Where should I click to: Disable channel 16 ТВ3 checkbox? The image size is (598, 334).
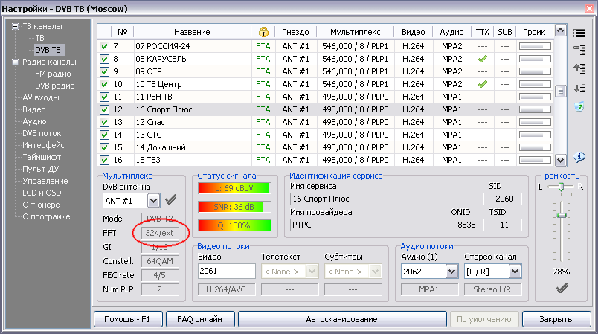[x=105, y=160]
